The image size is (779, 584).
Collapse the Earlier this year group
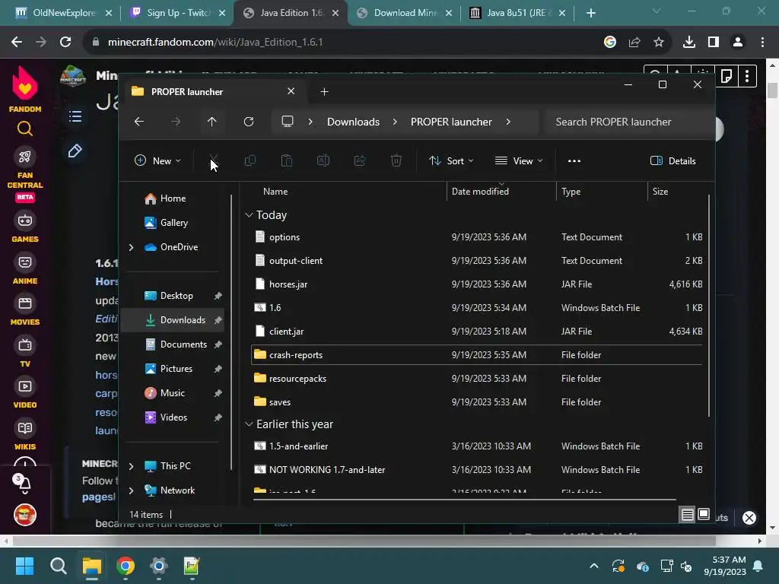coord(249,424)
